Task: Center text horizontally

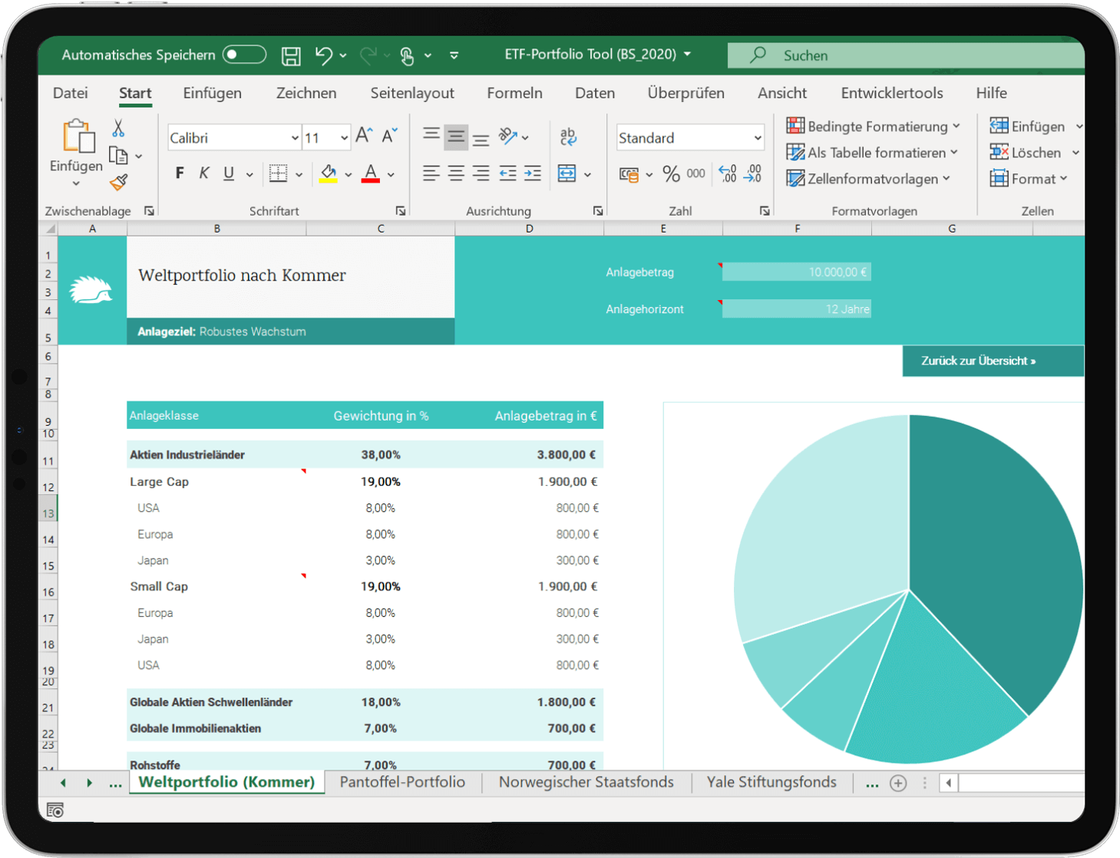Action: coord(456,173)
